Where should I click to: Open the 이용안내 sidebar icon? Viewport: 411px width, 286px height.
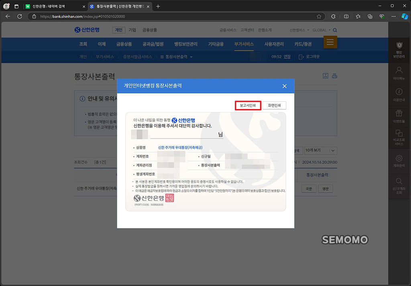pyautogui.click(x=399, y=95)
